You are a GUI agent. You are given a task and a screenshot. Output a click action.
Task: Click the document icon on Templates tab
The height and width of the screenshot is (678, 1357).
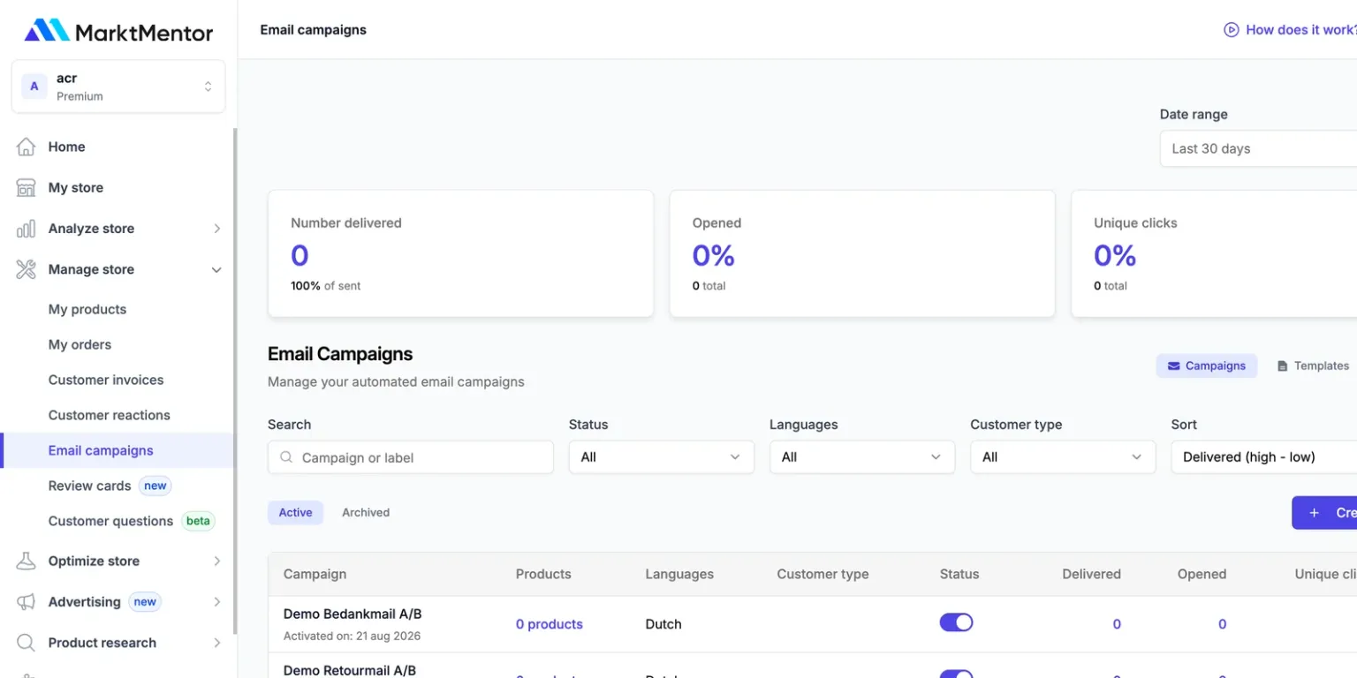coord(1283,365)
